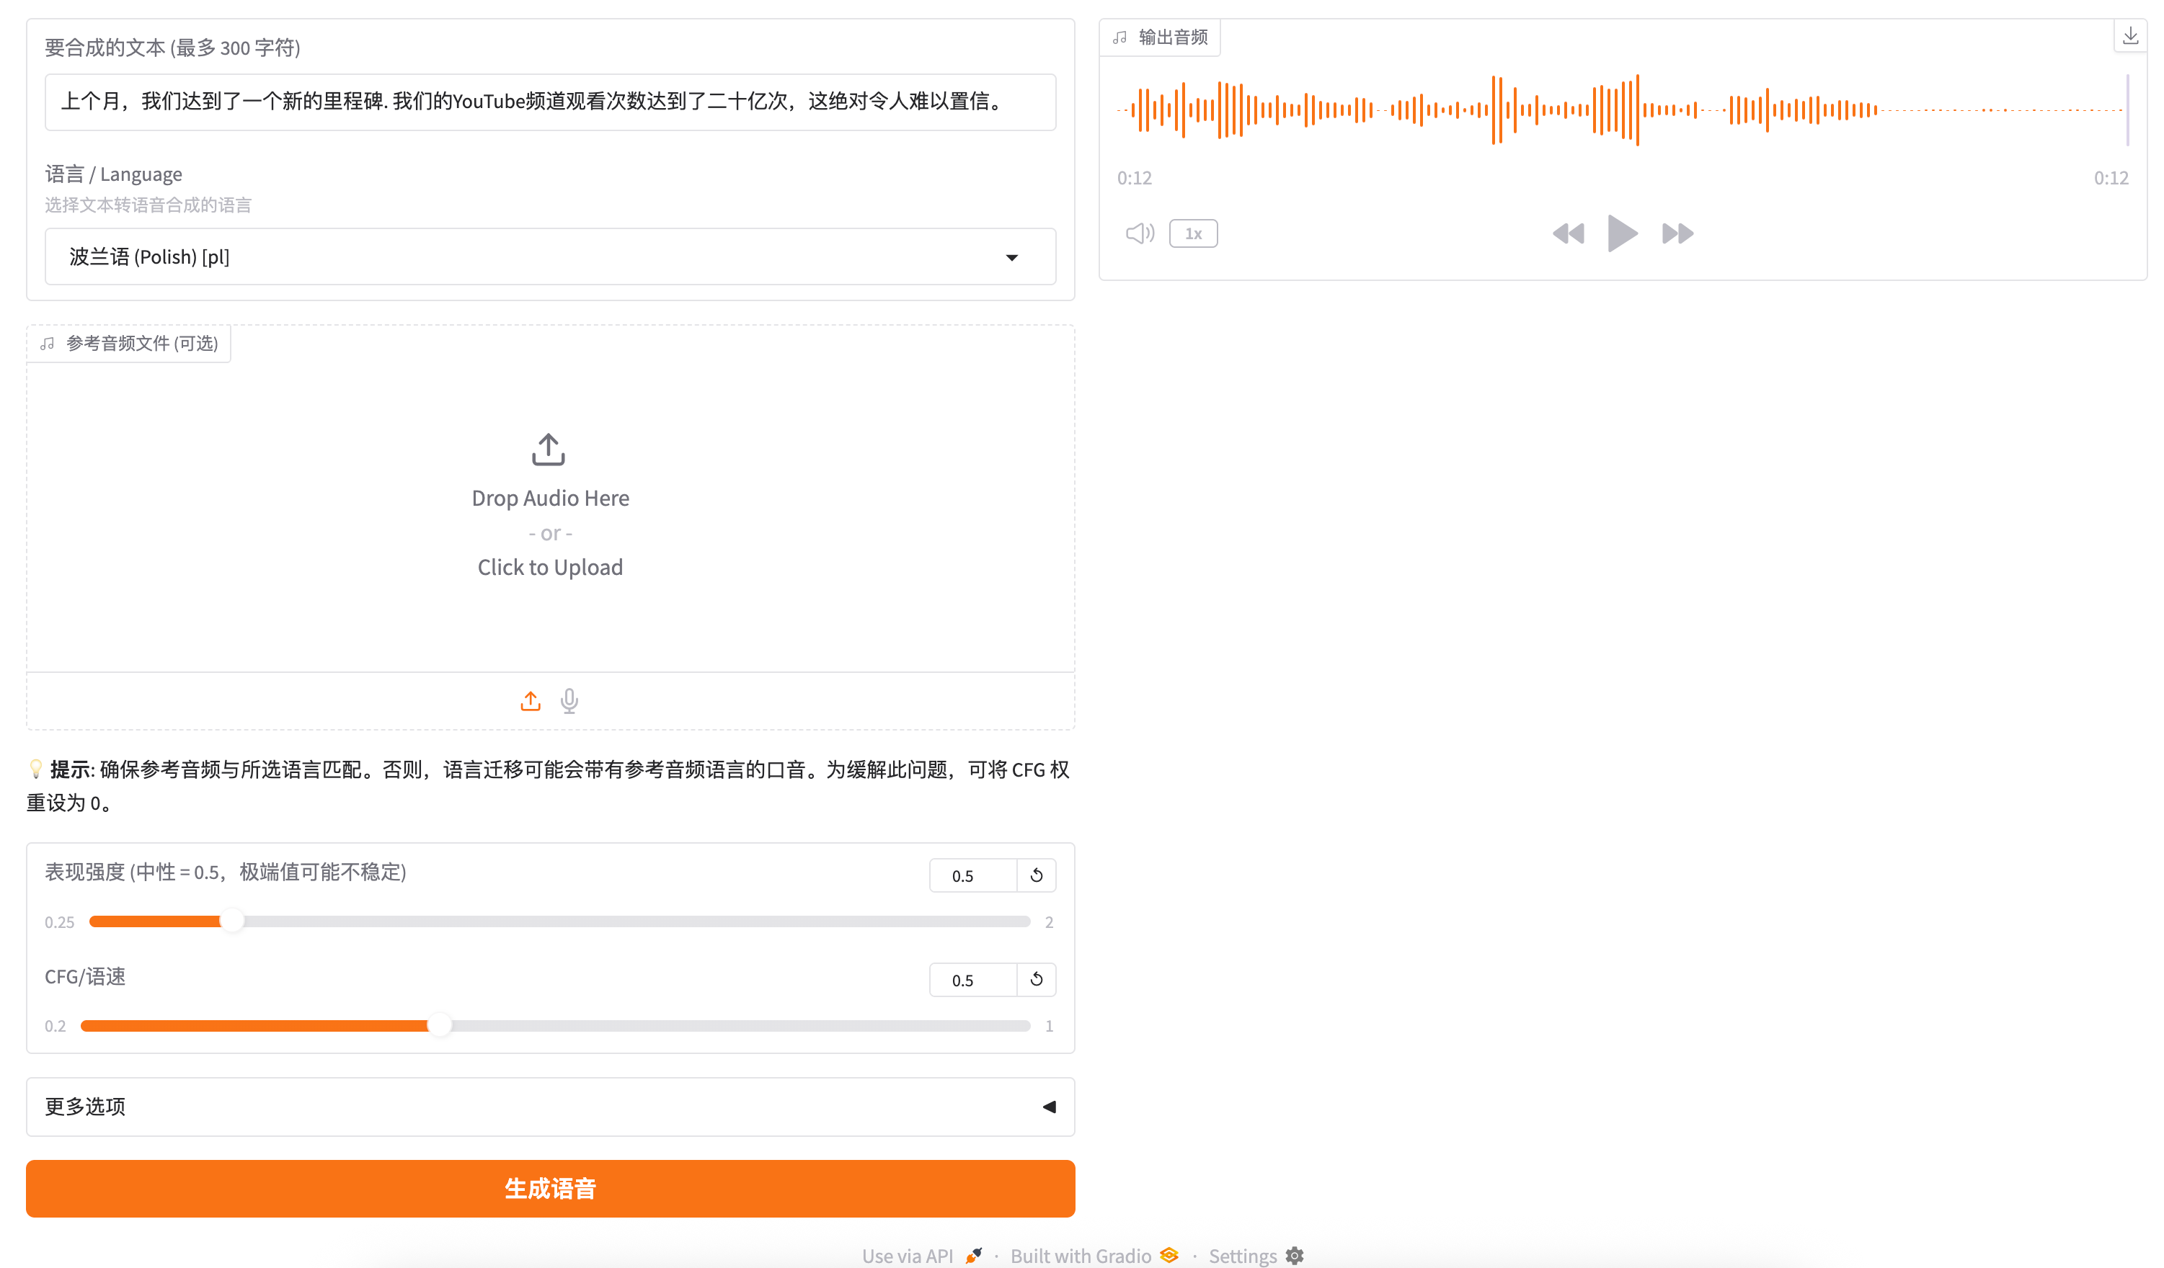Reset the expression intensity slider value
Screen dimensions: 2164x1268
(1037, 875)
